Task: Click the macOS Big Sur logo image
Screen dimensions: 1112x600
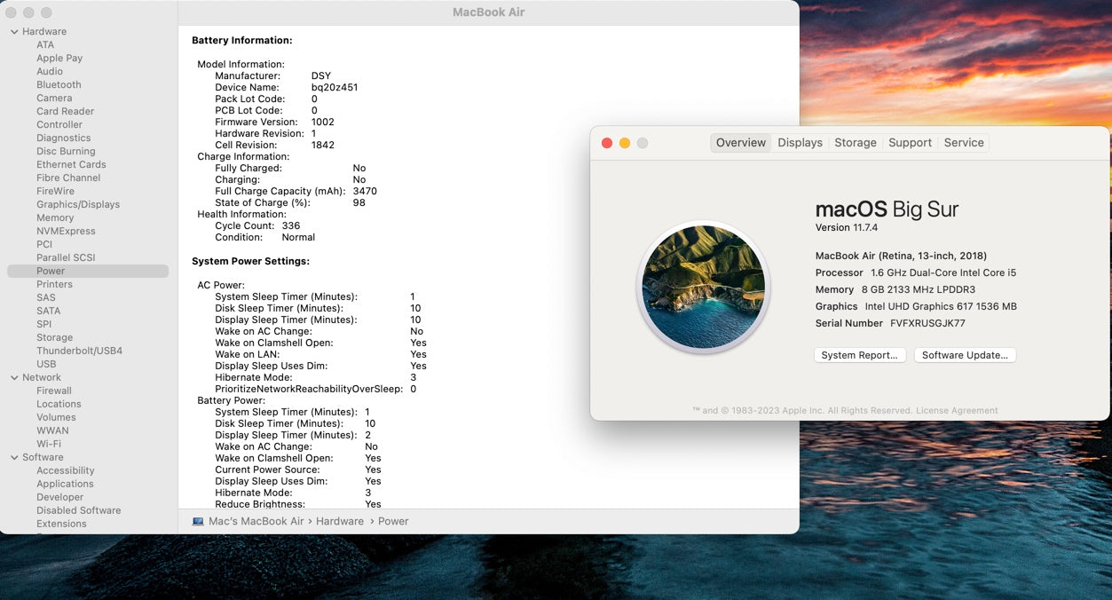Action: (x=703, y=287)
